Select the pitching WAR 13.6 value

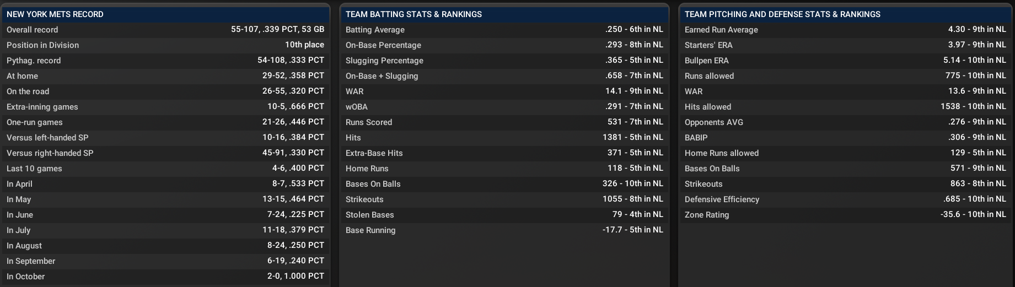tap(977, 91)
